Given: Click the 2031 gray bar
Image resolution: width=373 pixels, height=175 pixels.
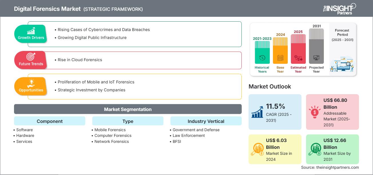Looking at the screenshot, I should tap(316, 46).
